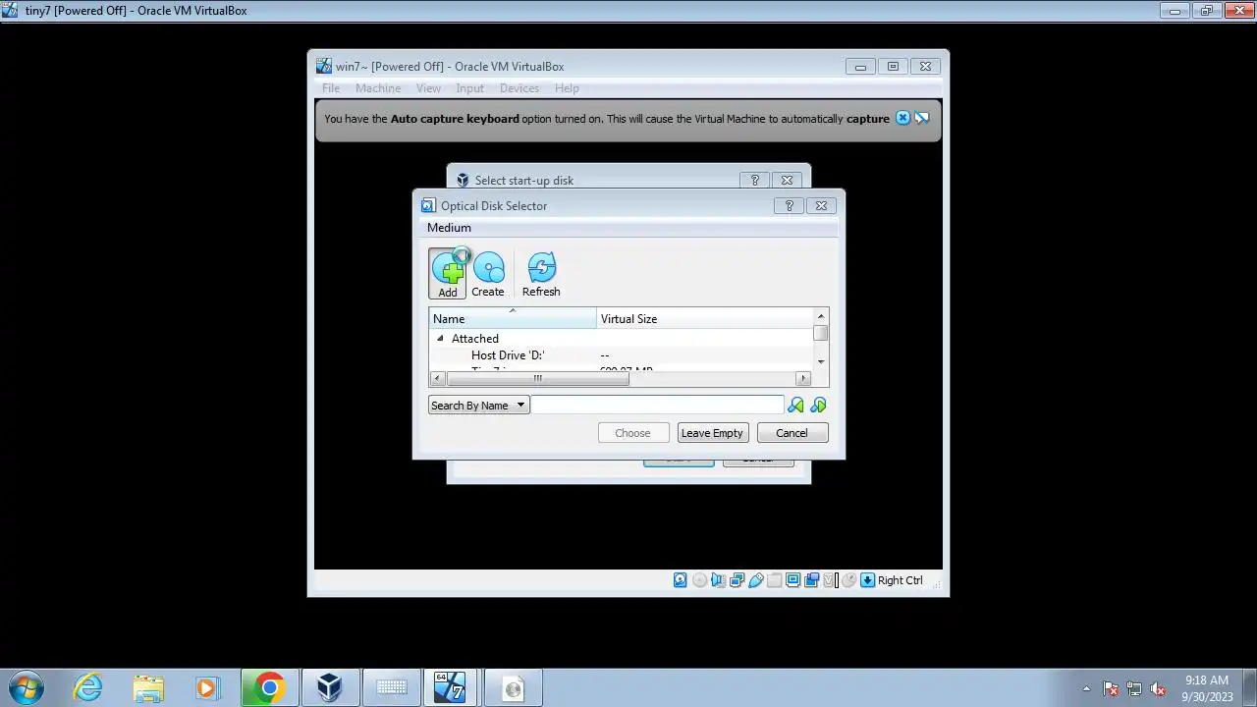1257x707 pixels.
Task: Open File menu in win7 window
Action: (x=331, y=87)
